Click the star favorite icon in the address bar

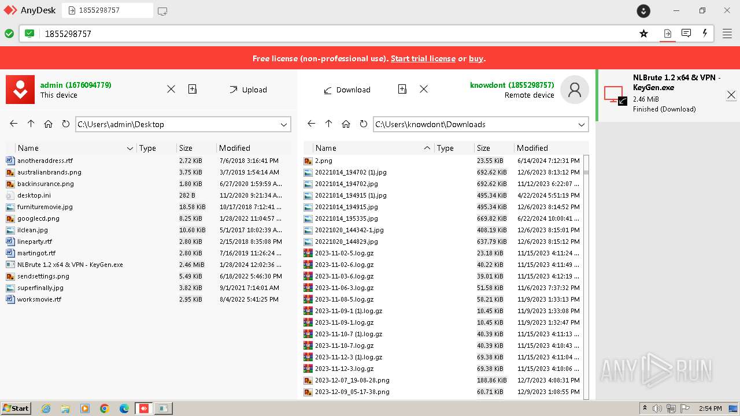[x=643, y=34]
